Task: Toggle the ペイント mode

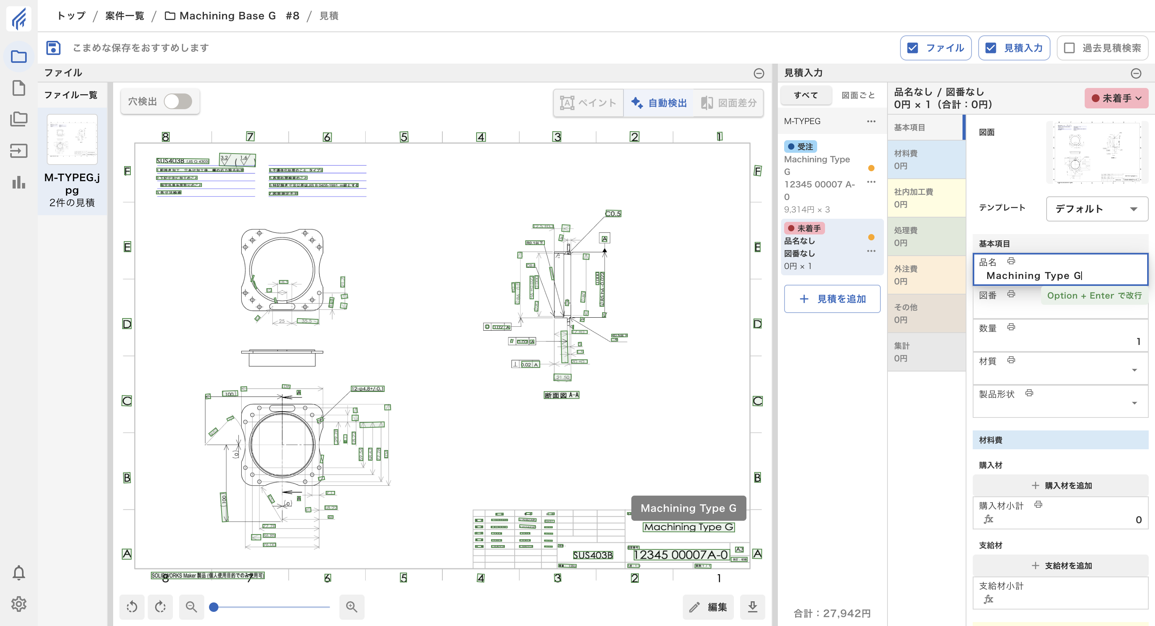Action: point(588,103)
